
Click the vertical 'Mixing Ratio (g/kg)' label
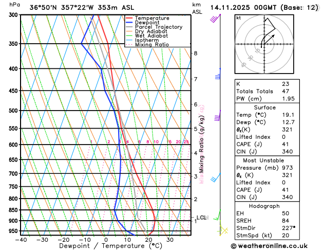[x=201, y=144]
